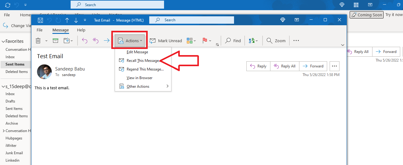Select the Message ribbon tab
The height and width of the screenshot is (165, 403).
point(60,30)
